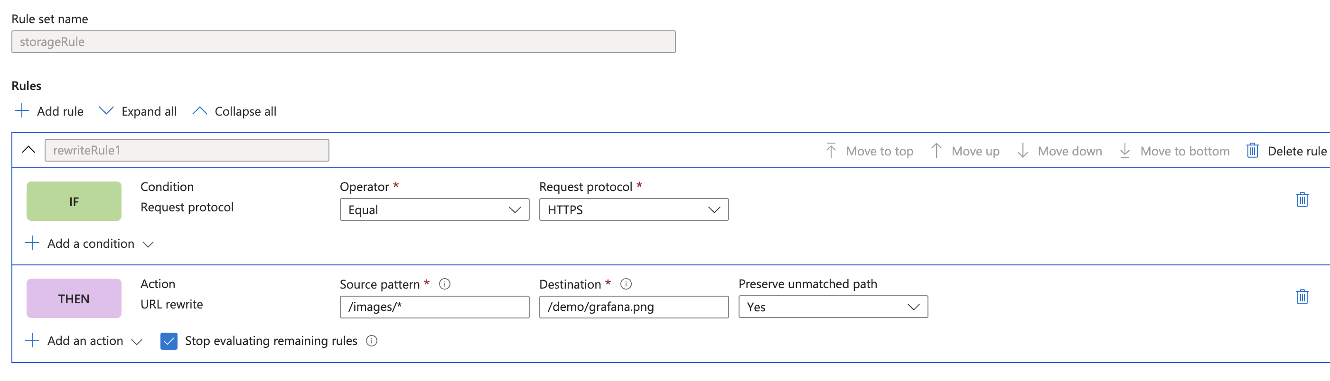Click the Move down arrow icon
1330x381 pixels.
pos(1022,151)
